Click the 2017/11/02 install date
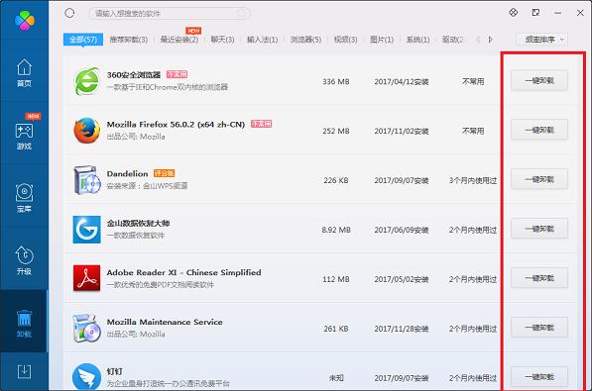Screen dimensions: 592x391 coord(402,131)
